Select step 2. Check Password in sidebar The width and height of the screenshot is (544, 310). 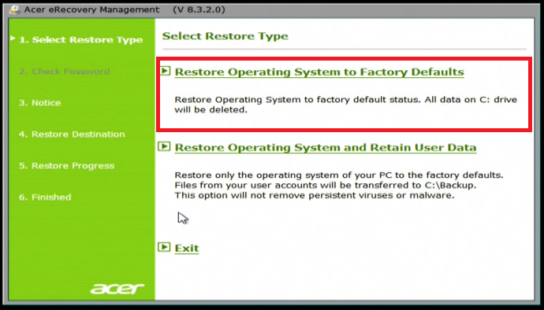(65, 72)
